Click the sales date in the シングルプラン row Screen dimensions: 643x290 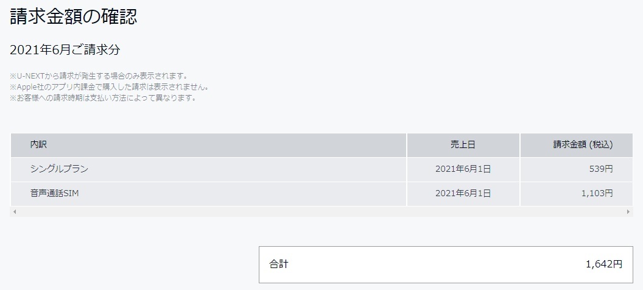point(463,169)
